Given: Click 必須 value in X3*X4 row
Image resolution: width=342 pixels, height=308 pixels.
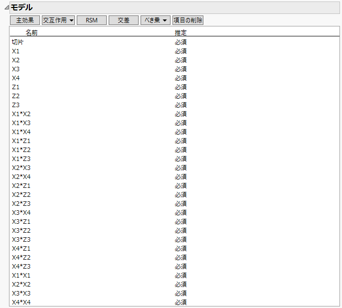Looking at the screenshot, I should (x=180, y=212).
